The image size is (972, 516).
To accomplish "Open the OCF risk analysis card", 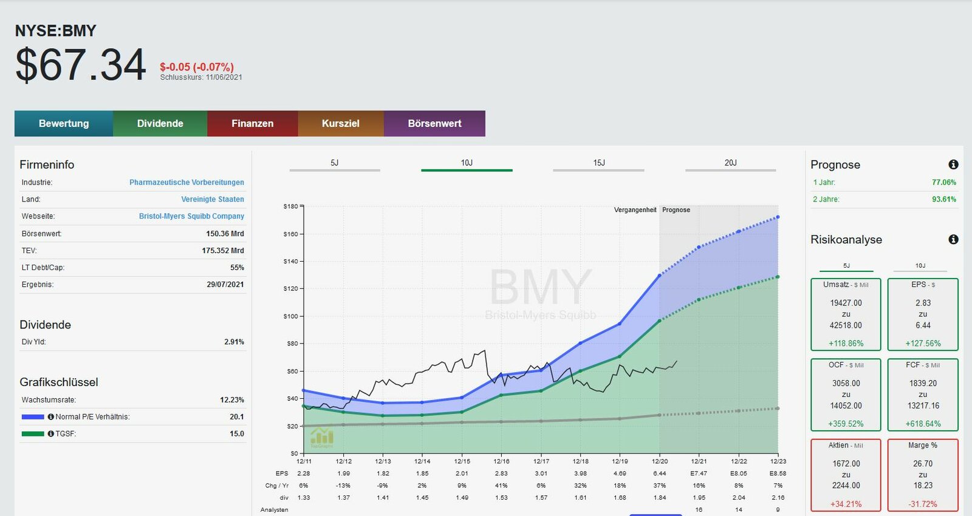I will tap(846, 395).
